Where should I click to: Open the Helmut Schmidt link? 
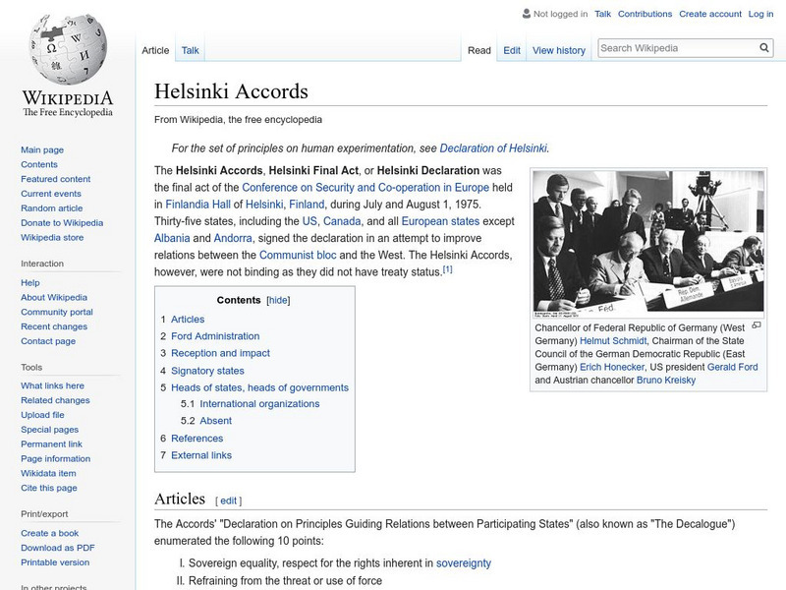tap(613, 341)
